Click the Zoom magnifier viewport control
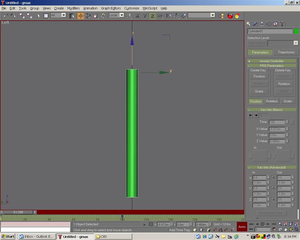This screenshot has width=300, height=240. (280, 224)
